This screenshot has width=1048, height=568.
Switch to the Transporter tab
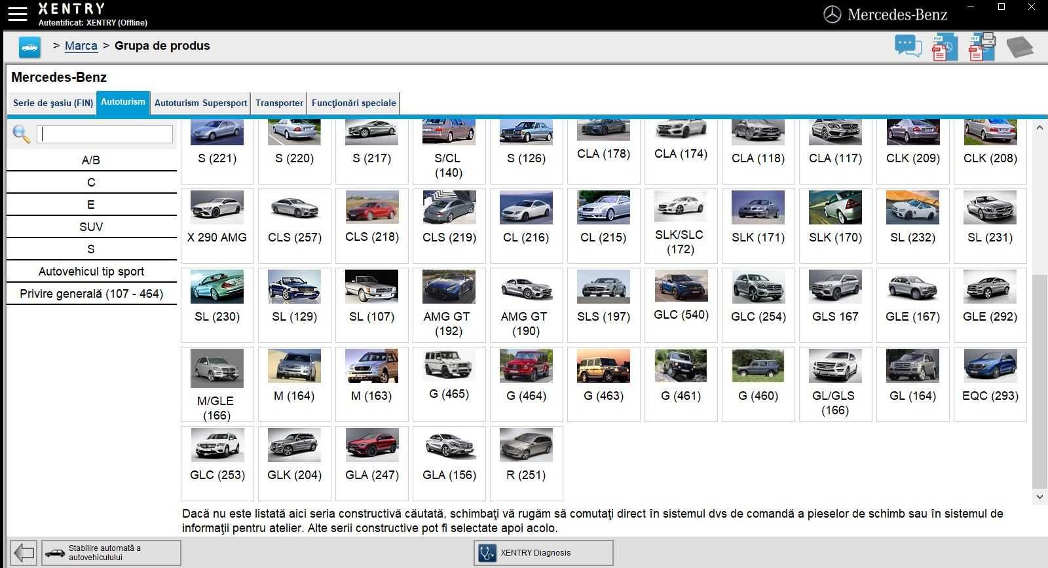tap(279, 103)
